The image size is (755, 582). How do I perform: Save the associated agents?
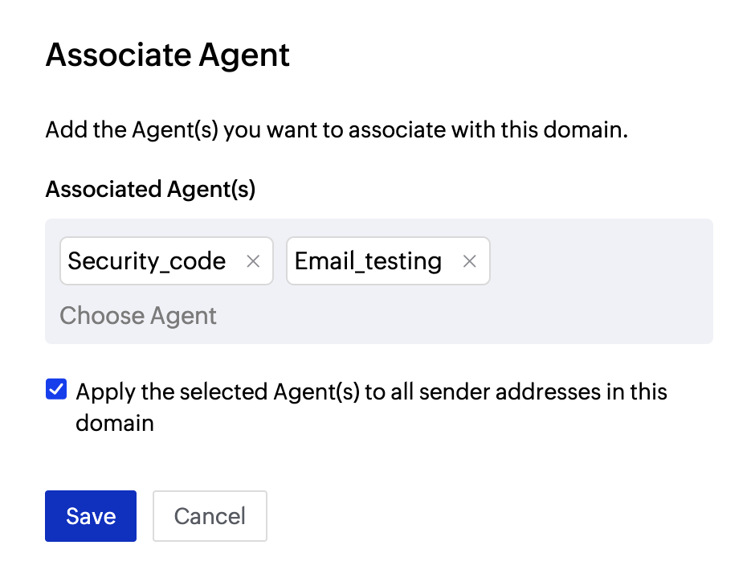(91, 515)
